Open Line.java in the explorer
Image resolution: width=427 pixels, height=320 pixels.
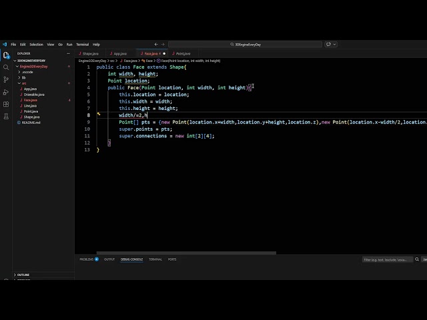30,105
